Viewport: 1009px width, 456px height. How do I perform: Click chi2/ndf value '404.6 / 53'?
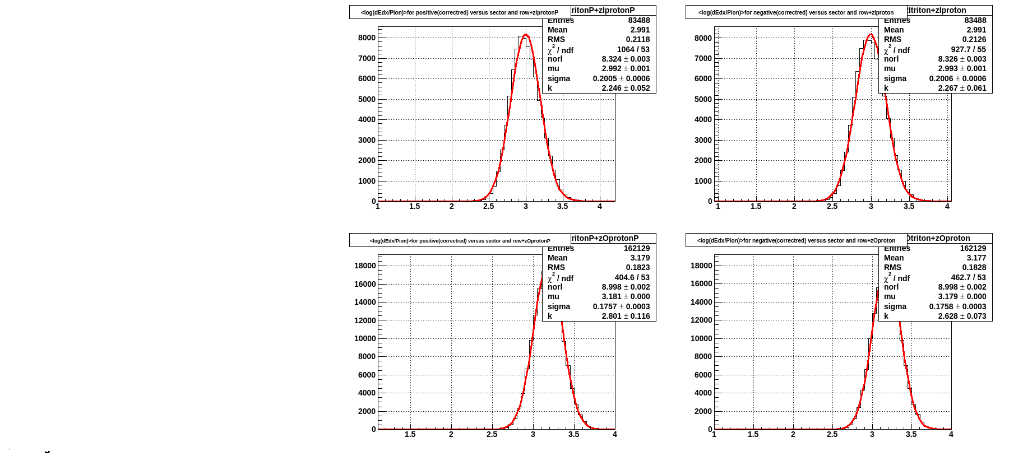[632, 277]
